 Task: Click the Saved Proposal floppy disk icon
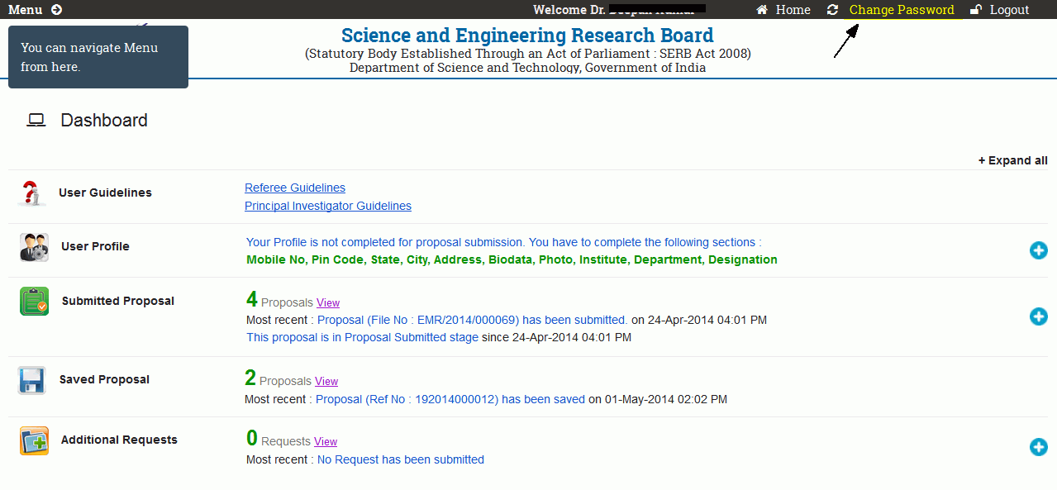[31, 380]
